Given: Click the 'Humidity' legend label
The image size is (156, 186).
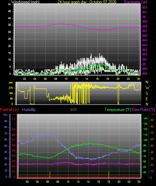Looking at the screenshot, I should click(29, 110).
